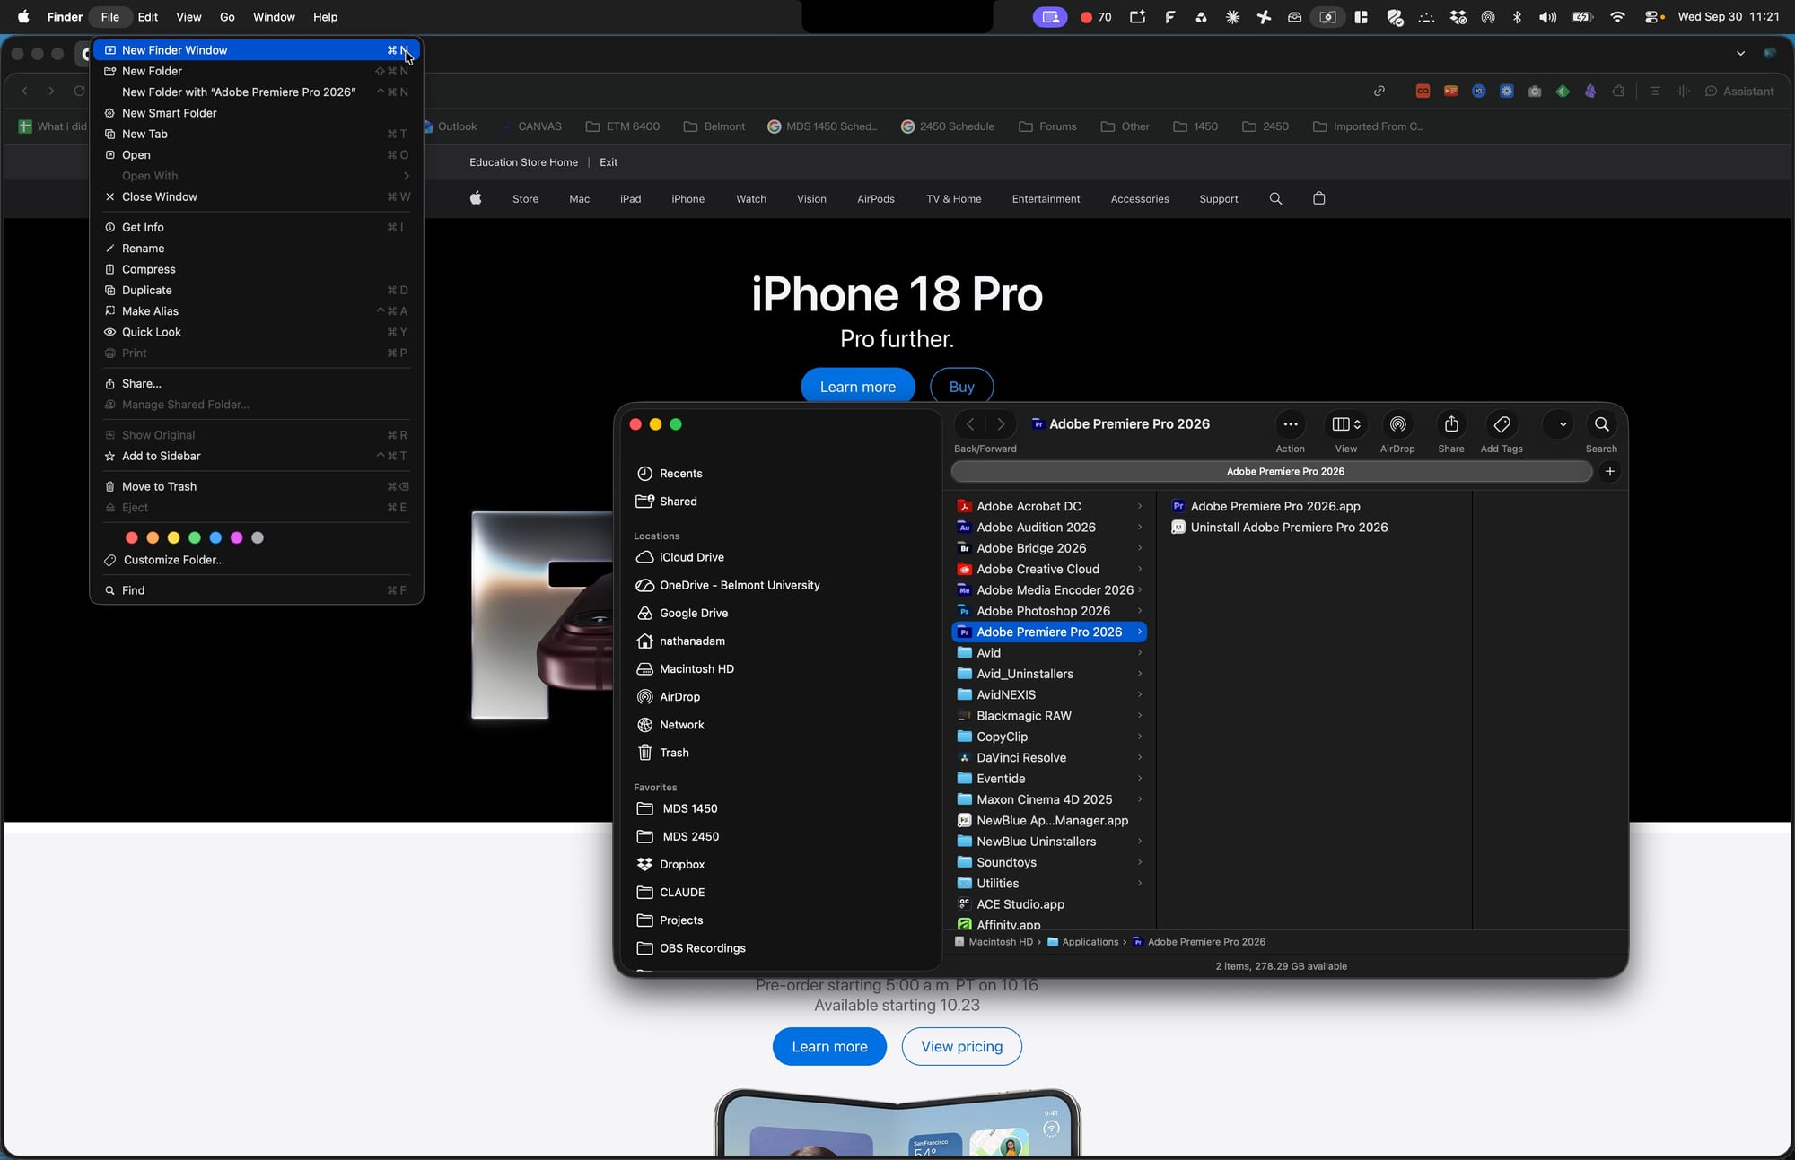Expand the Adobe Acrobat DC folder chevron
Image resolution: width=1795 pixels, height=1160 pixels.
pyautogui.click(x=1140, y=507)
